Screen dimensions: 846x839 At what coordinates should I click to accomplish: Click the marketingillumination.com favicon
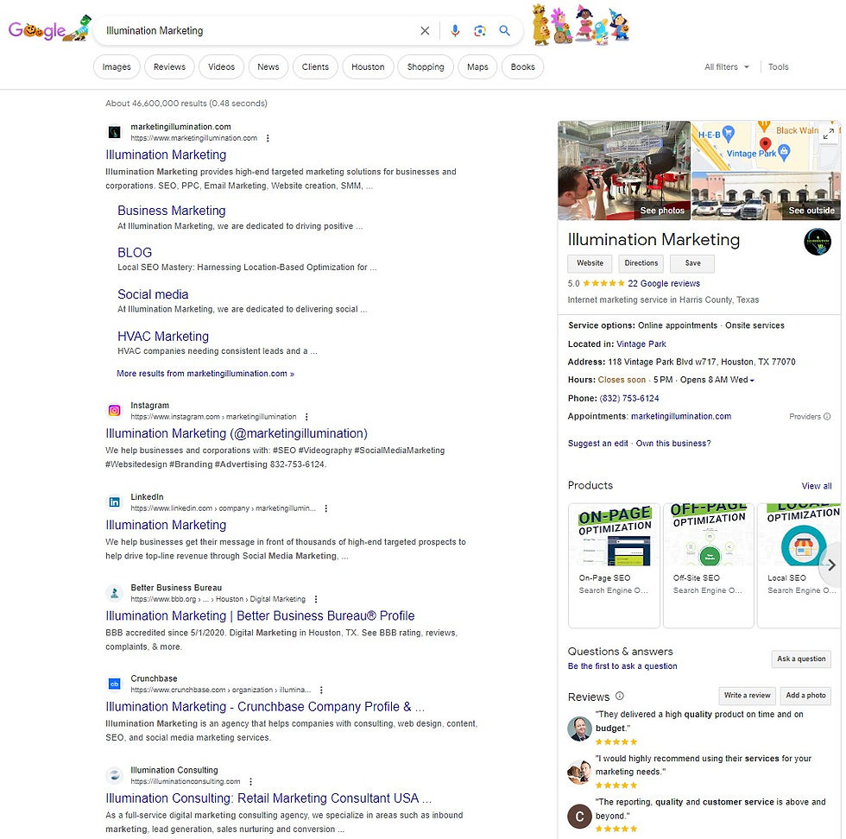tap(114, 132)
